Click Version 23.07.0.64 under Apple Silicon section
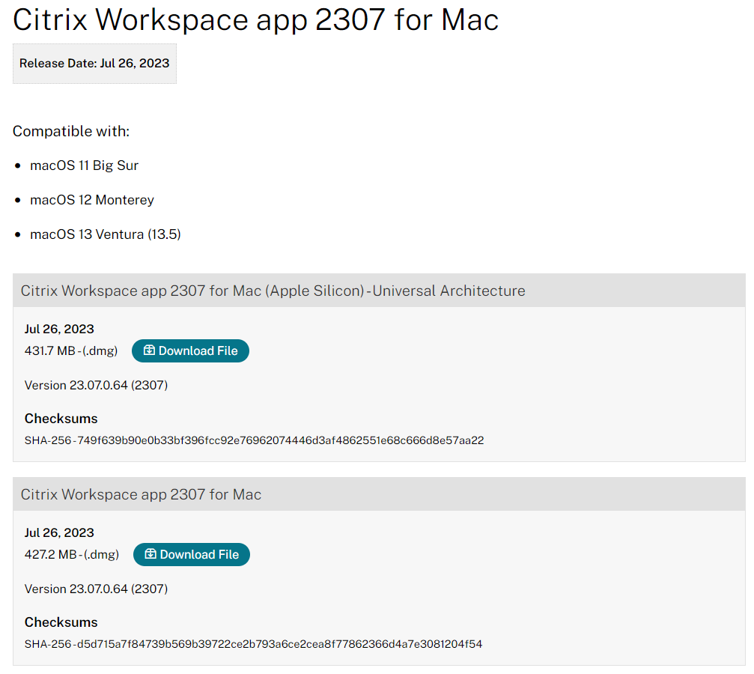This screenshot has height=674, width=754. click(x=96, y=386)
